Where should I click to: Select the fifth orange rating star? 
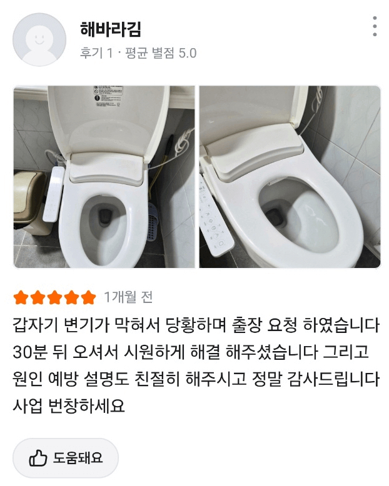coord(88,297)
